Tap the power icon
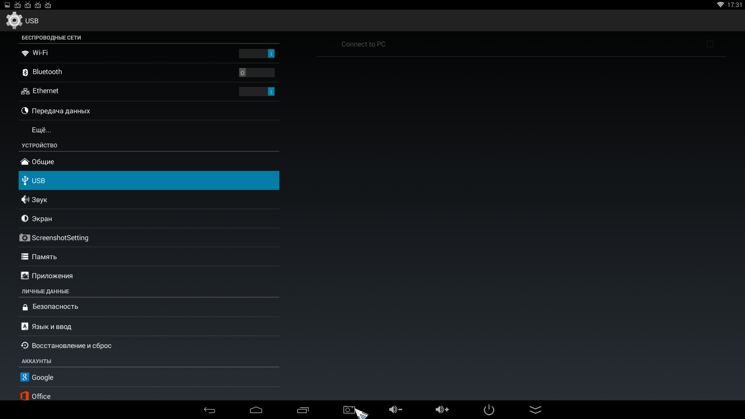The height and width of the screenshot is (419, 745). (489, 410)
